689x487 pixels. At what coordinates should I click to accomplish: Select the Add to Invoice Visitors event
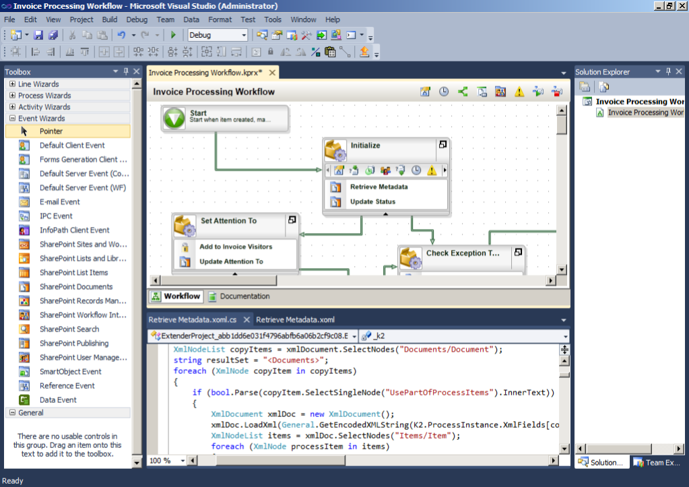[236, 247]
